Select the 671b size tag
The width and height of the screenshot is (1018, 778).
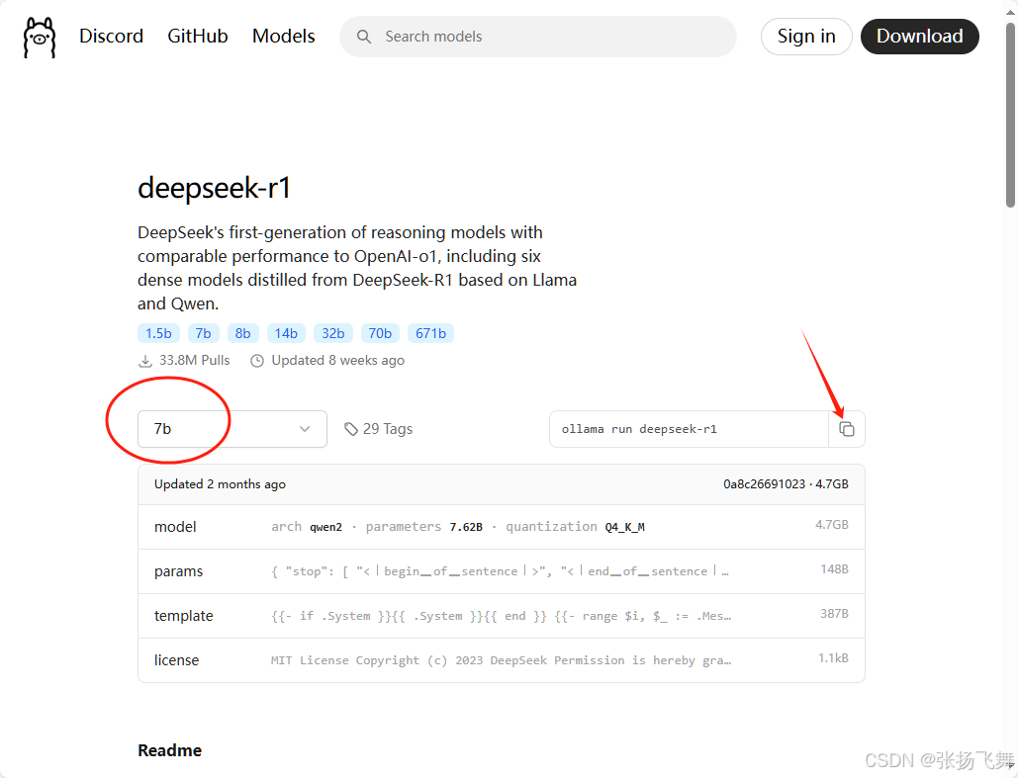(430, 333)
